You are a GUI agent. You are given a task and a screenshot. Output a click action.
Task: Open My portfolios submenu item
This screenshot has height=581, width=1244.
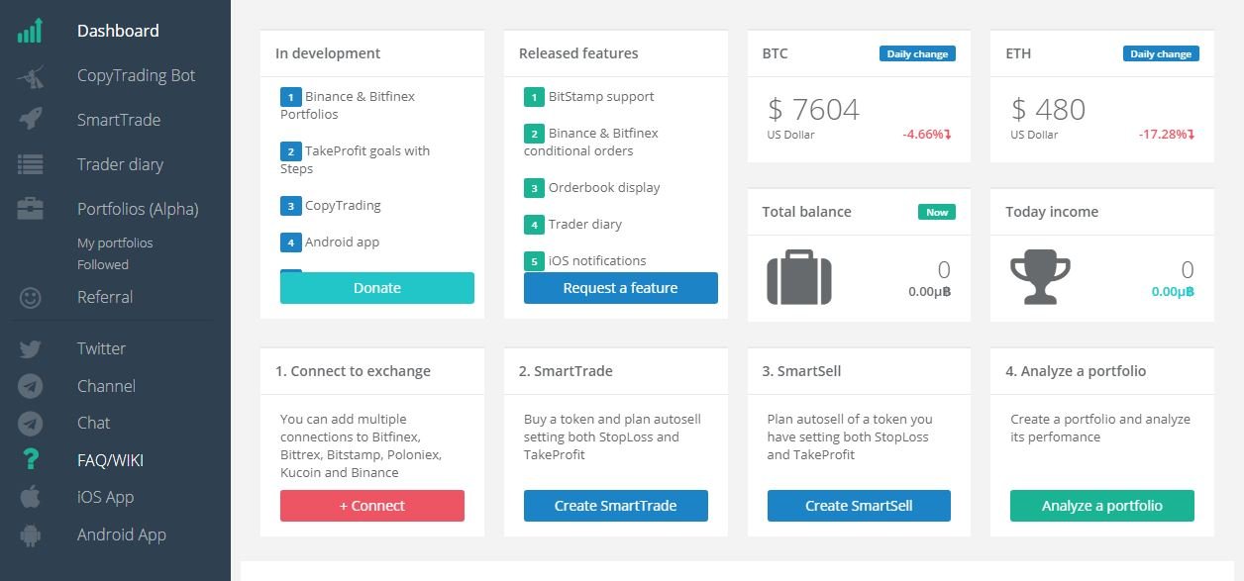115,243
